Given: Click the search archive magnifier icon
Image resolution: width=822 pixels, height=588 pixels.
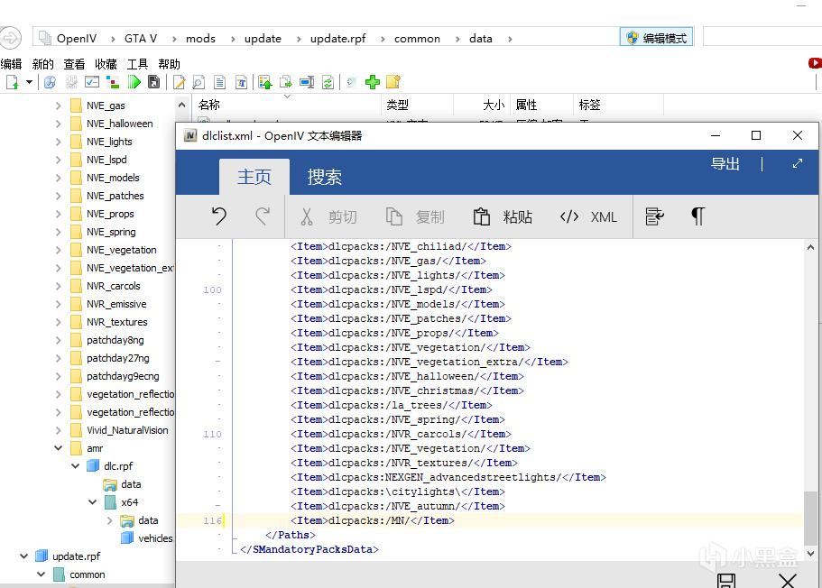Looking at the screenshot, I should pos(50,82).
